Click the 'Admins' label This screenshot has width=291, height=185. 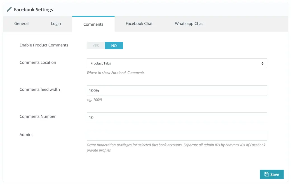(x=27, y=135)
